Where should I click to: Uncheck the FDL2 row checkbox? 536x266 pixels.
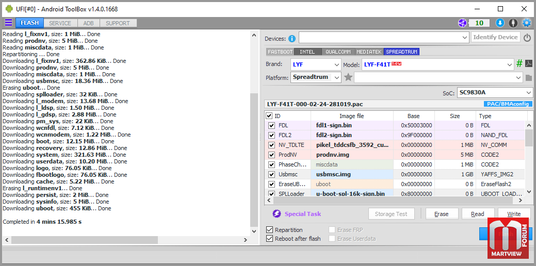(272, 135)
